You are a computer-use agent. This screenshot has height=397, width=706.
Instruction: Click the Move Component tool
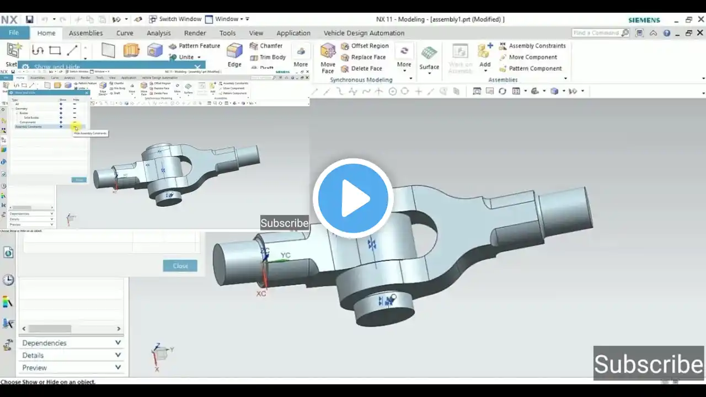click(528, 57)
